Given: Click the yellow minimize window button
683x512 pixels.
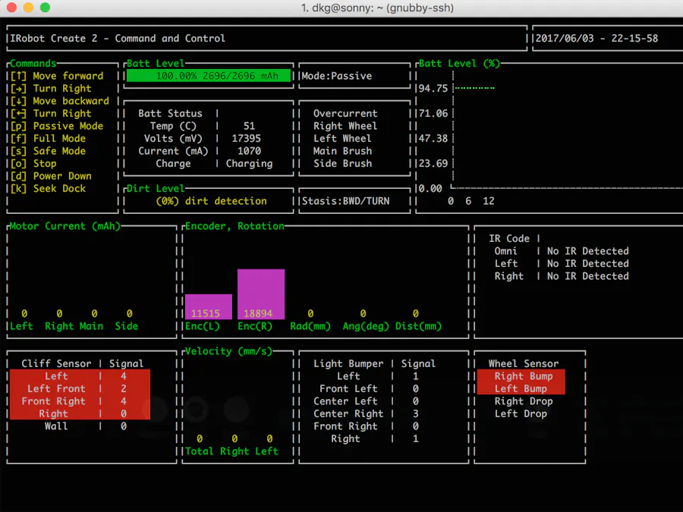Looking at the screenshot, I should pos(28,8).
